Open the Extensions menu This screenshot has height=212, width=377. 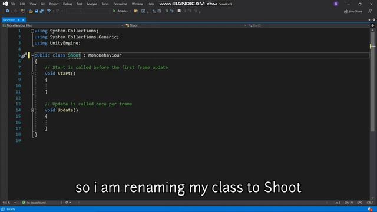(120, 4)
